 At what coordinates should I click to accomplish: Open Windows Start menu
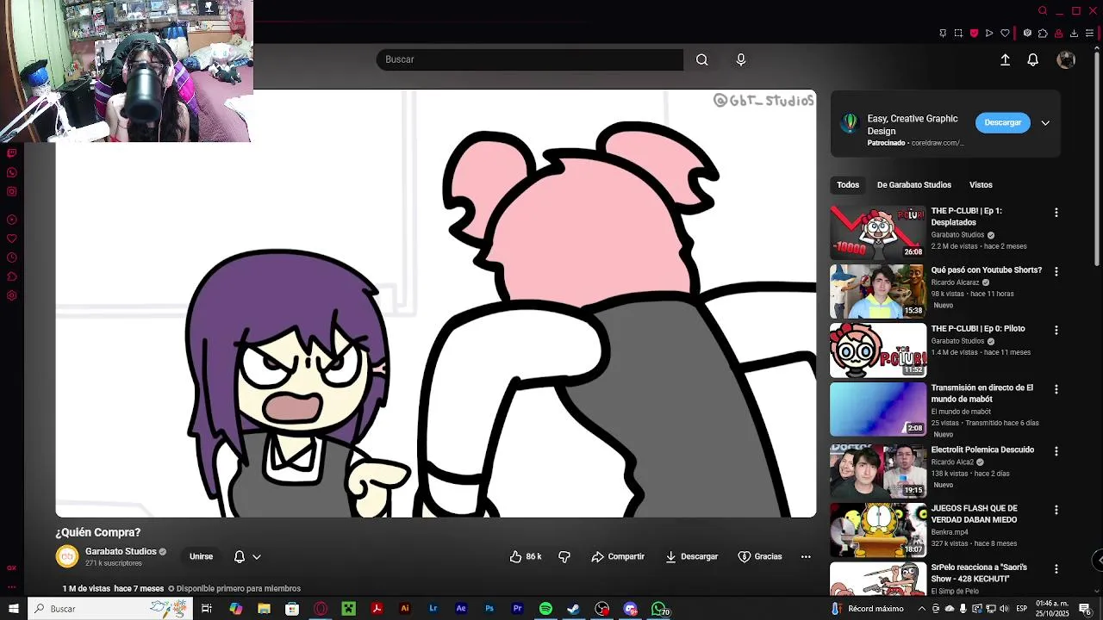13,609
